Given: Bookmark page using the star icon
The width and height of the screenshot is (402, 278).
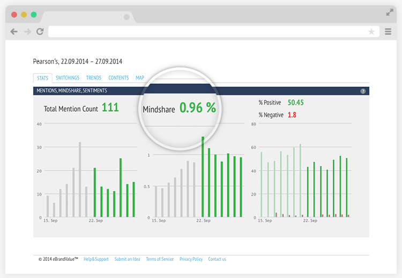Looking at the screenshot, I should [x=371, y=32].
